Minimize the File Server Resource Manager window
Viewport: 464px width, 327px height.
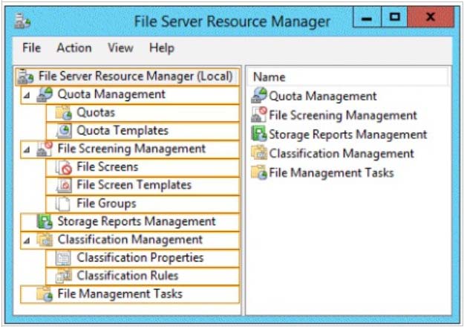[x=367, y=17]
